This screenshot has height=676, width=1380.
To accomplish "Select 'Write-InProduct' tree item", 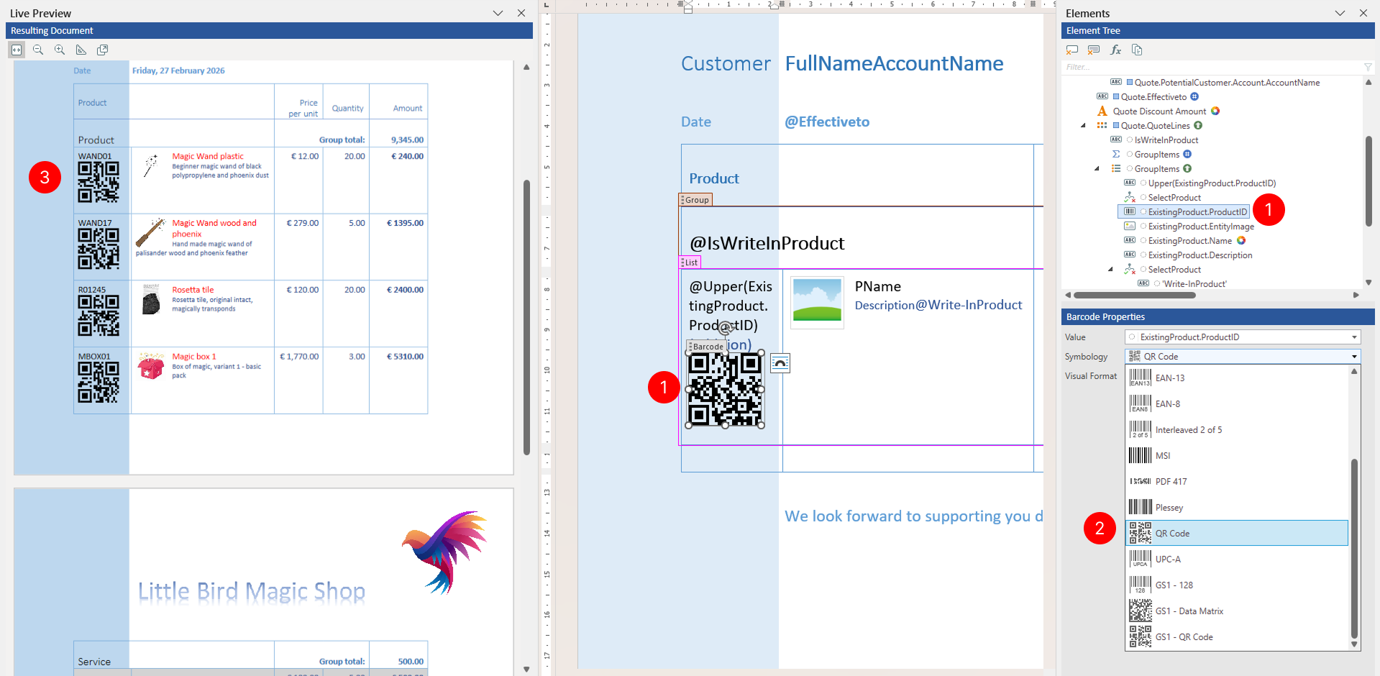I will pos(1194,283).
